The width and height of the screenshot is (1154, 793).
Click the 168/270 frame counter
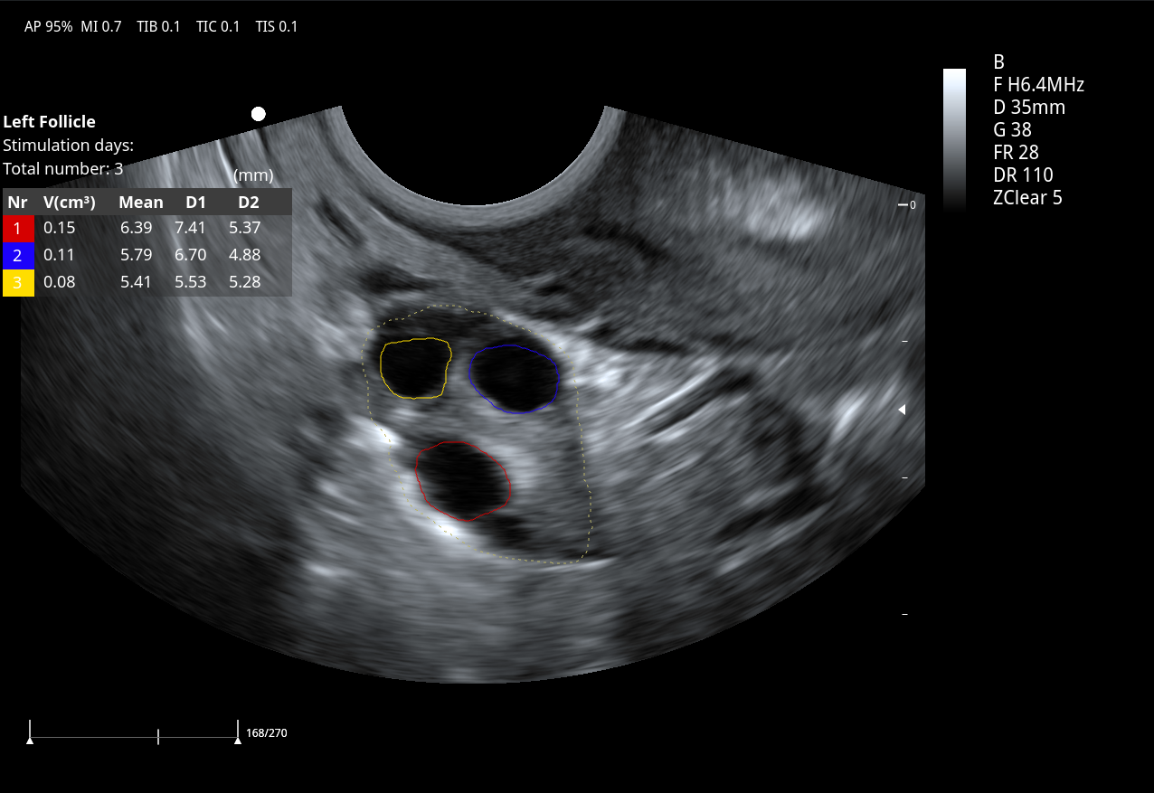[267, 732]
